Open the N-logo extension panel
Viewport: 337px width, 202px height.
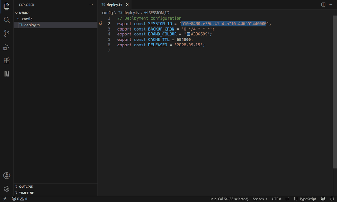7,74
